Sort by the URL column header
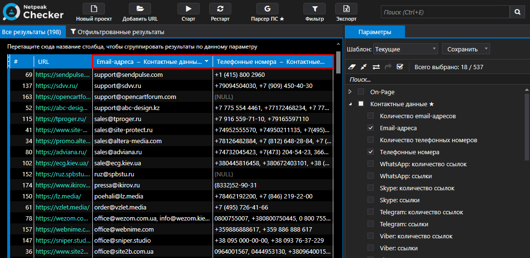 pos(63,61)
